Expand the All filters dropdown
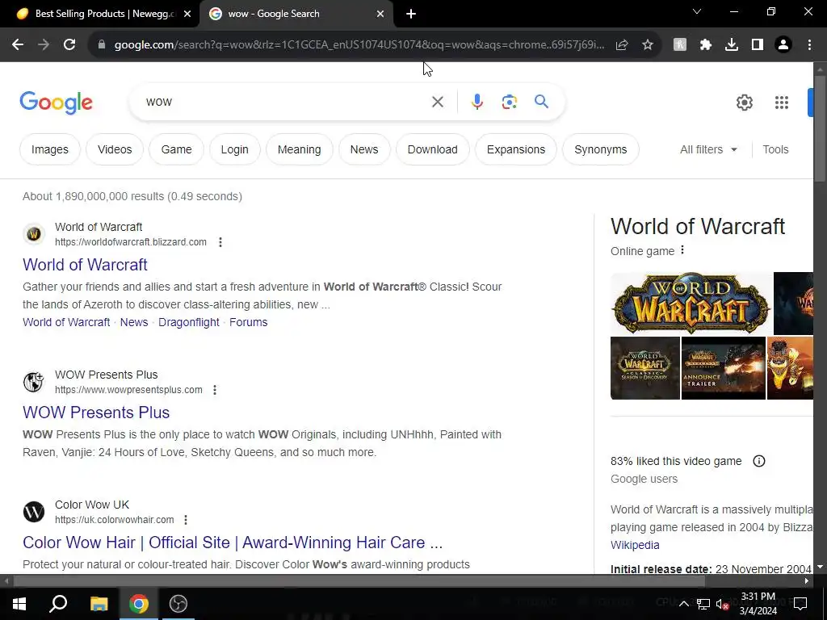Screen dimensions: 827x620 click(708, 149)
